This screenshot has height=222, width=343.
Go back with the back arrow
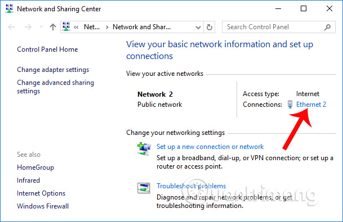click(x=11, y=27)
